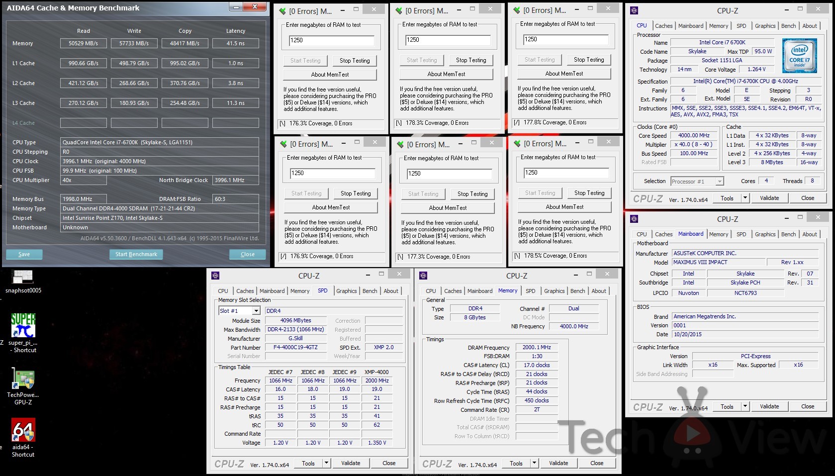Click Tools button in CPU-Z Memory timings window
Screen dimensions: 835x476
point(516,463)
